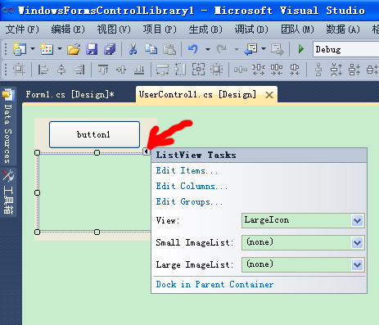Click the Edit Columns... link
The width and height of the screenshot is (379, 325).
click(192, 187)
